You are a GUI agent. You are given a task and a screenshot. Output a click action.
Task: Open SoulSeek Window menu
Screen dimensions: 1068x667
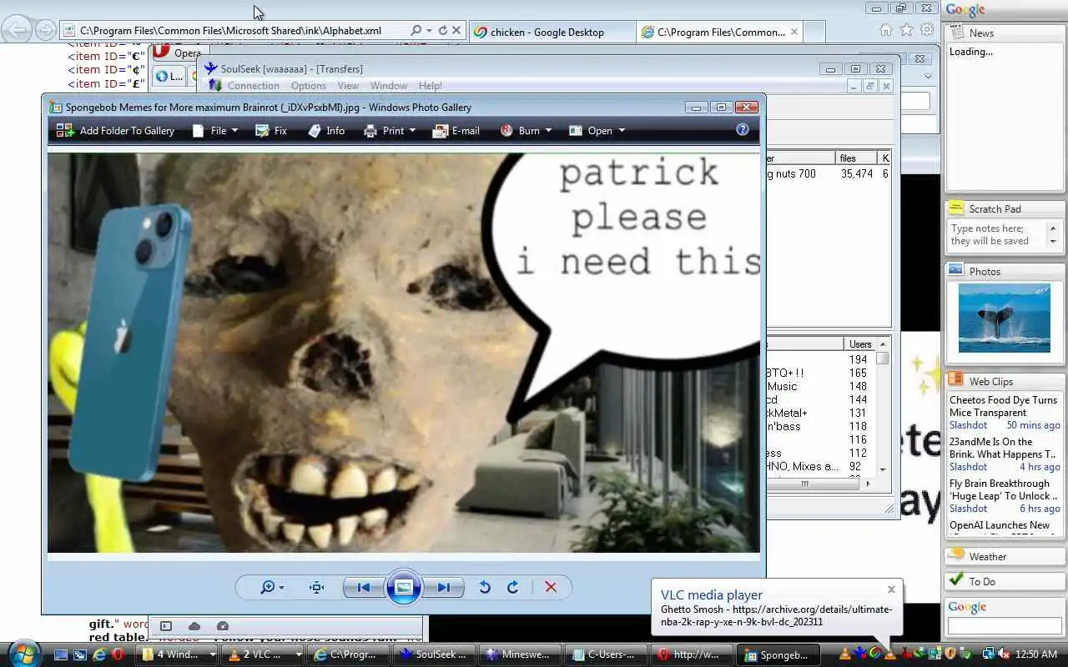point(389,86)
